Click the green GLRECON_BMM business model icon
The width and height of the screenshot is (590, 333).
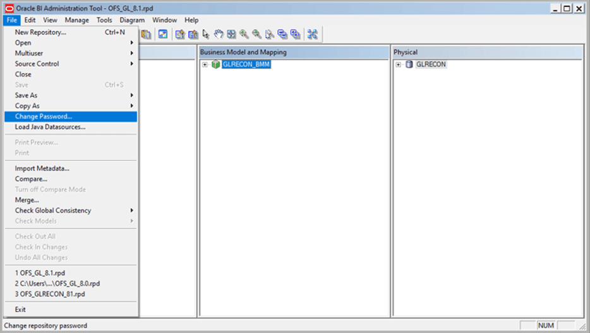(215, 64)
